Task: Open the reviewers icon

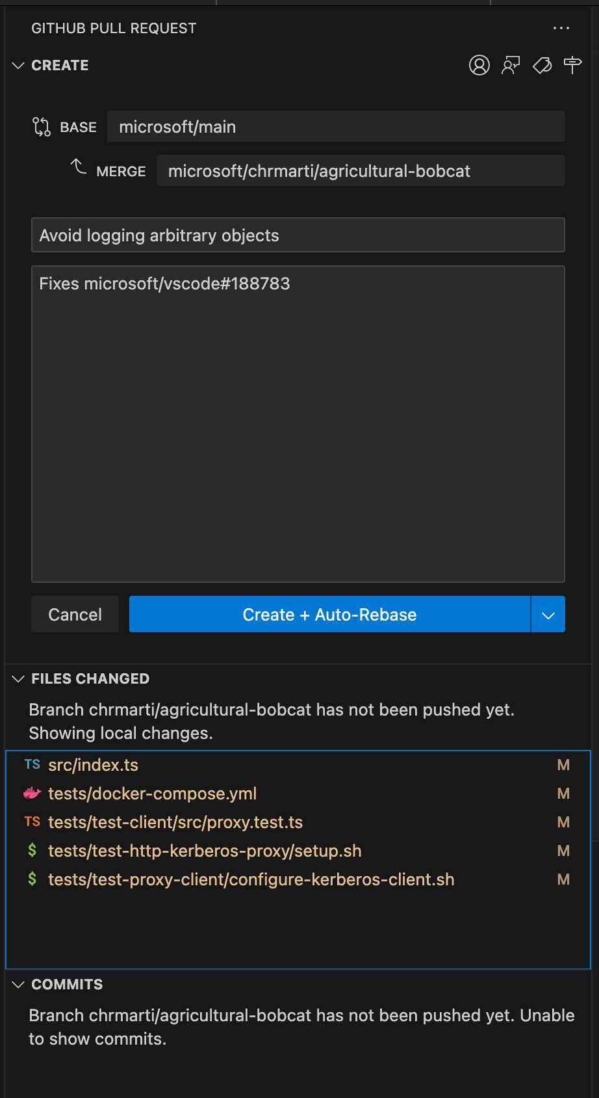Action: (x=511, y=65)
